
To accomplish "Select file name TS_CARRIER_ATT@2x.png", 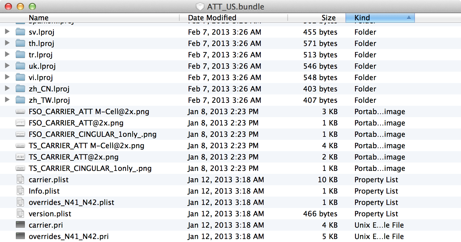I will coord(74,157).
